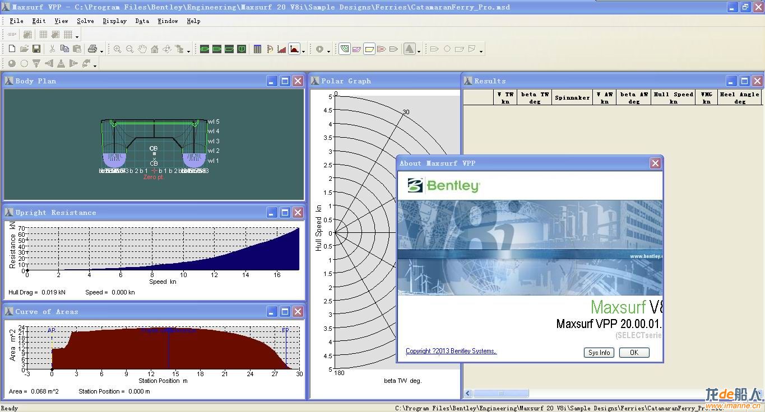The width and height of the screenshot is (765, 412).
Task: Click the Open file folder icon
Action: coord(24,49)
